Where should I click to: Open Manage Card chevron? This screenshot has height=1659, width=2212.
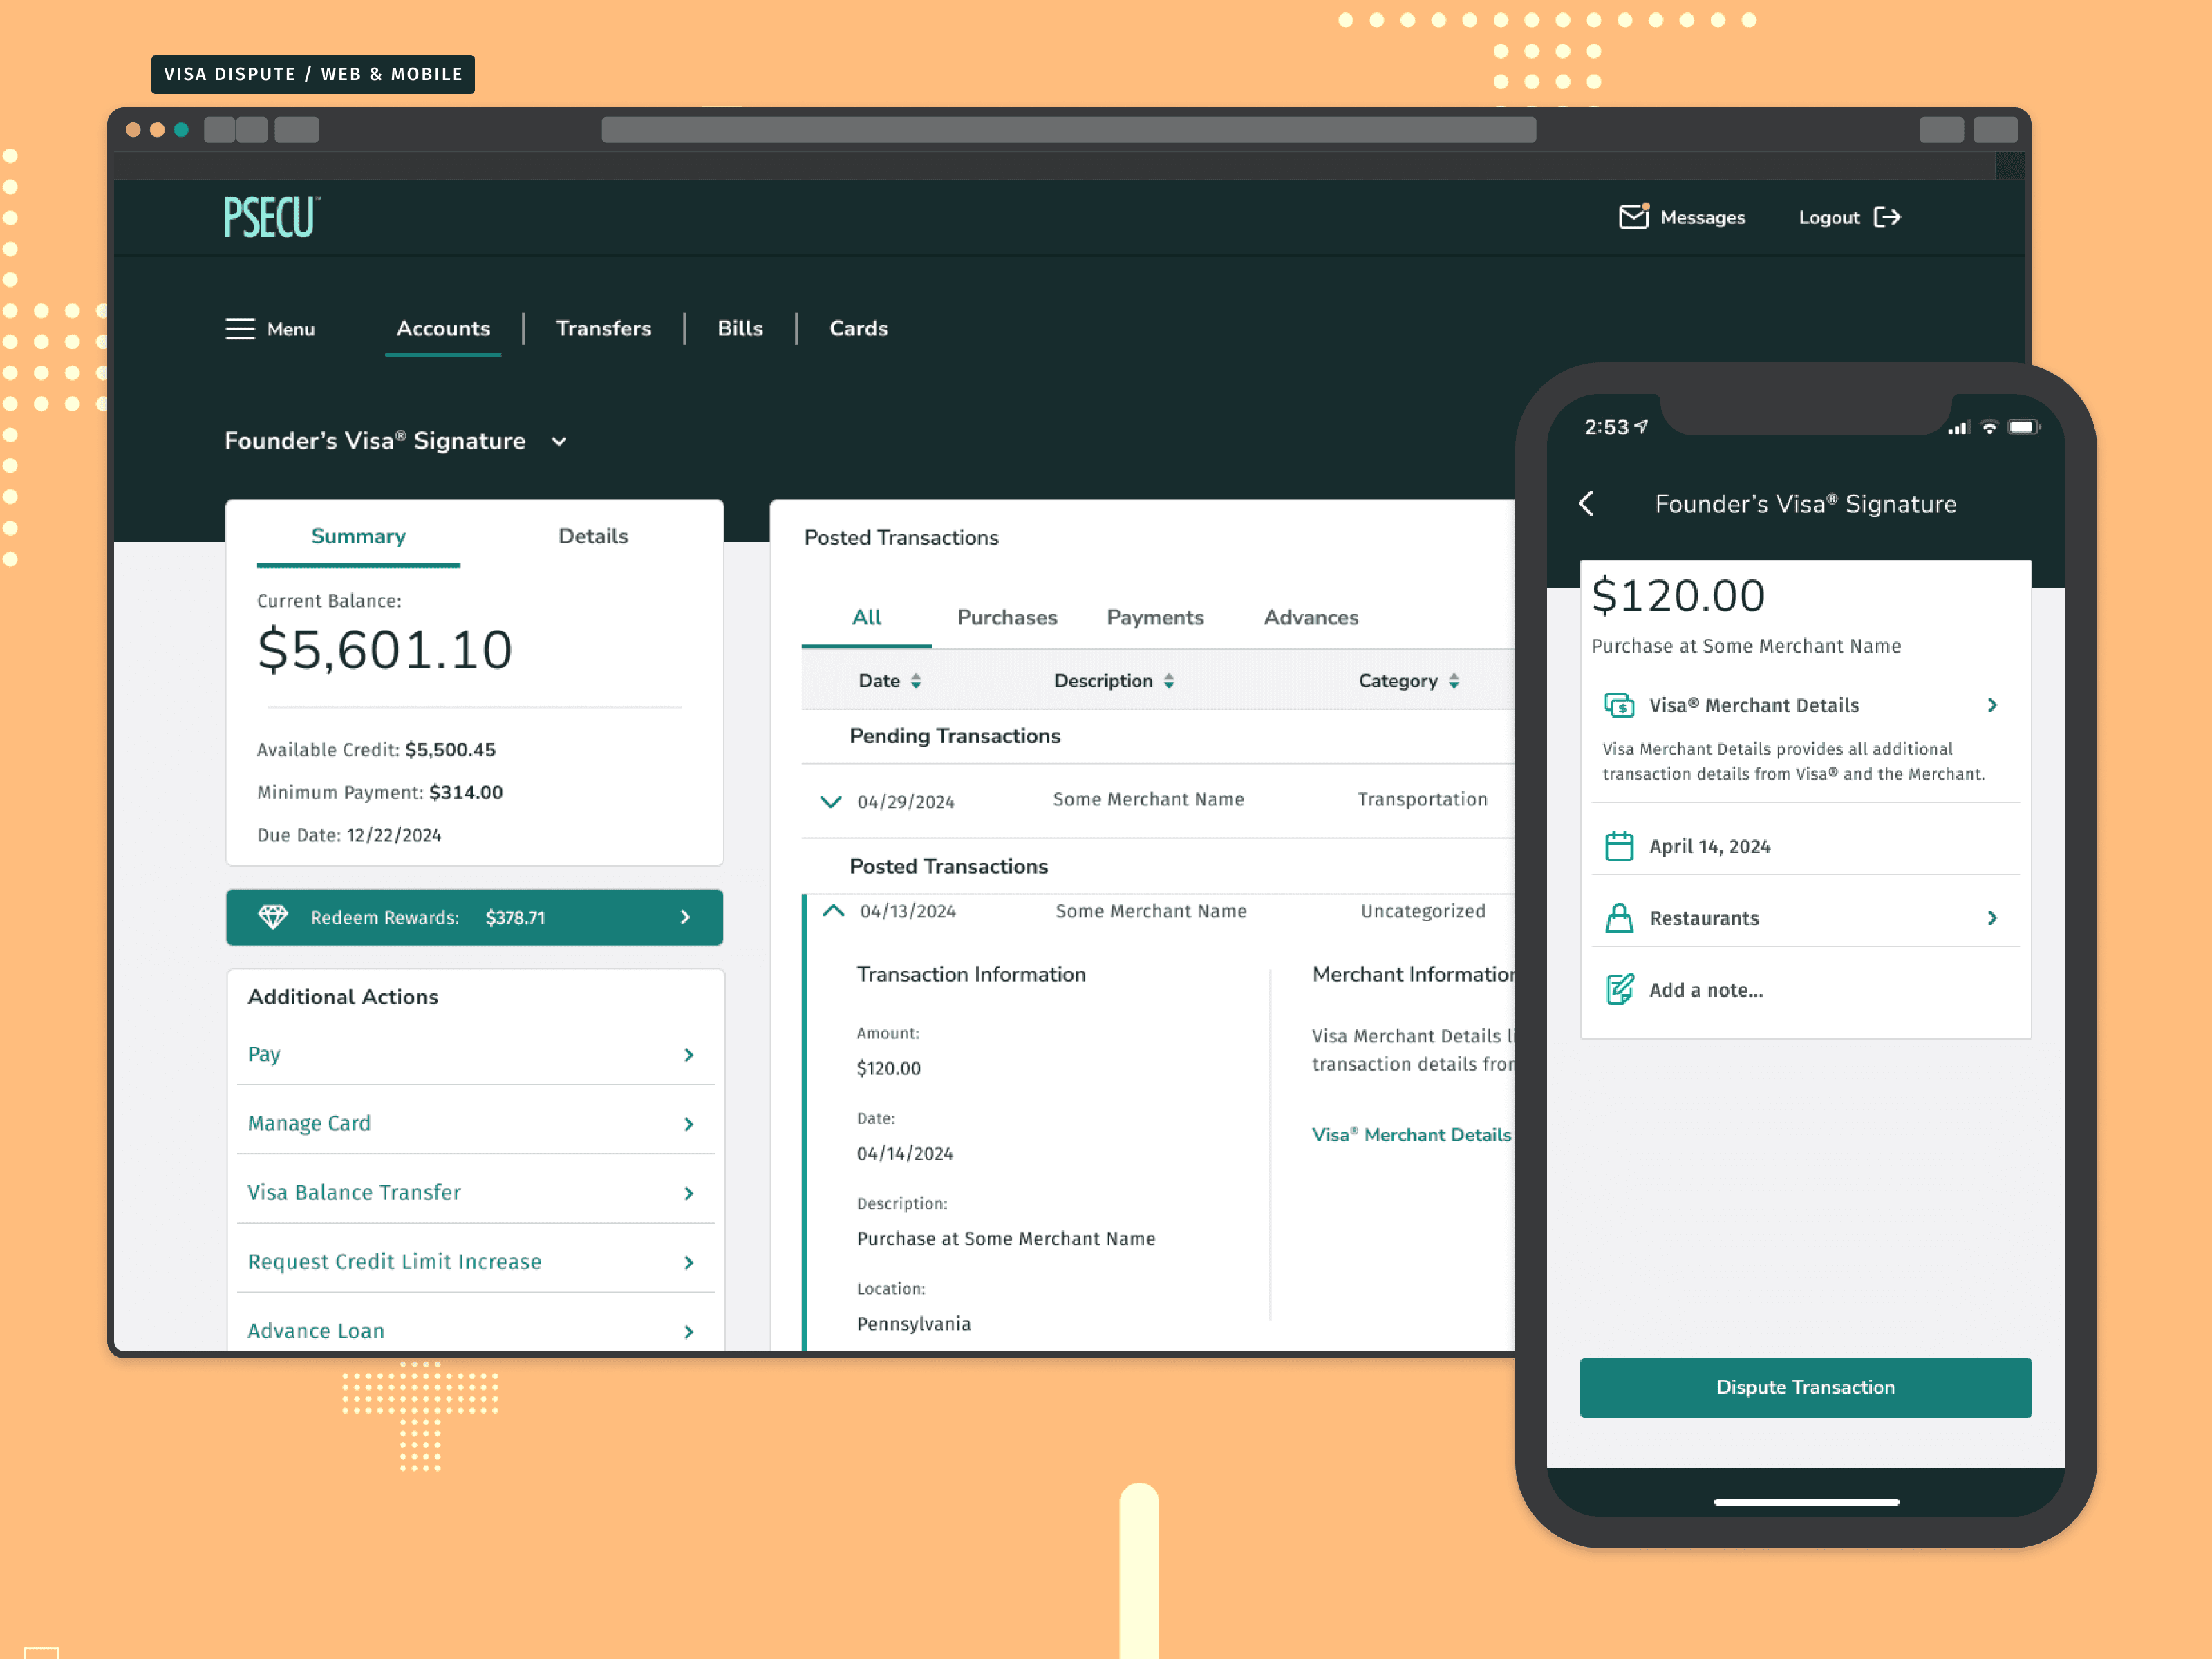[x=689, y=1124]
